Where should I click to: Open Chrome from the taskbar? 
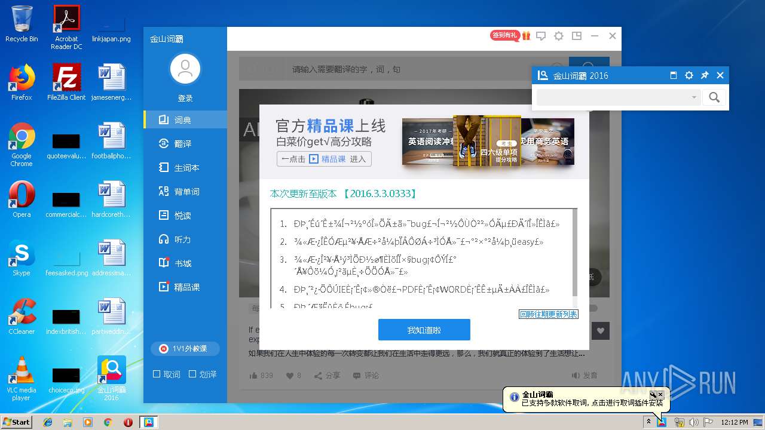click(x=108, y=422)
